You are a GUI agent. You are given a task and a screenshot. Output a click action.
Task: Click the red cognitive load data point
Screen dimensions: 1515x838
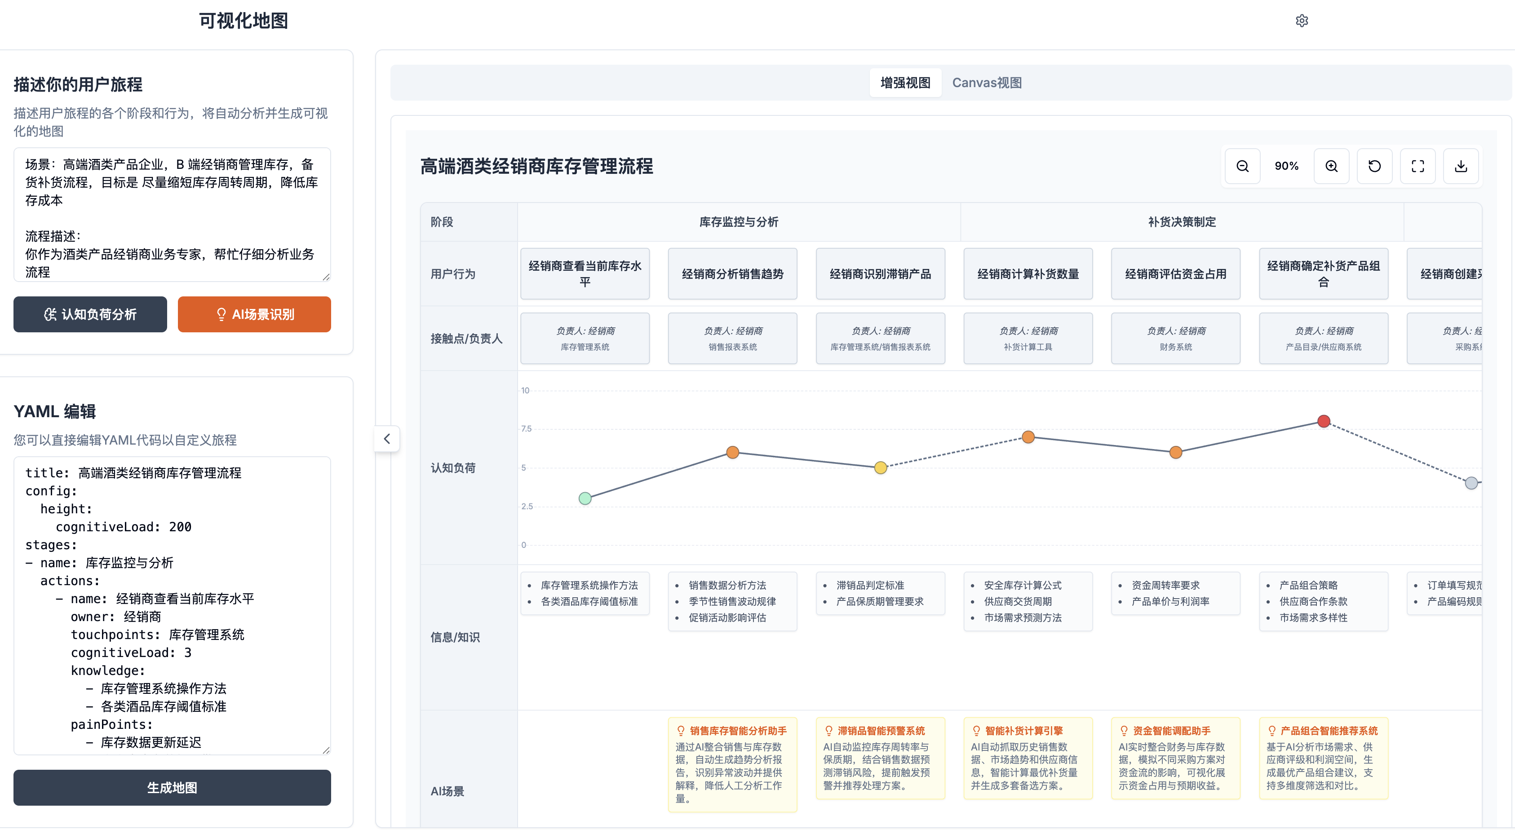click(1323, 421)
